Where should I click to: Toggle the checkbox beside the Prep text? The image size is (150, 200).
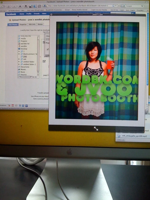[44, 42]
